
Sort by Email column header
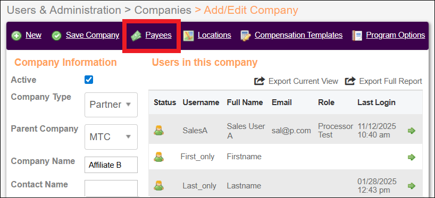click(x=282, y=102)
